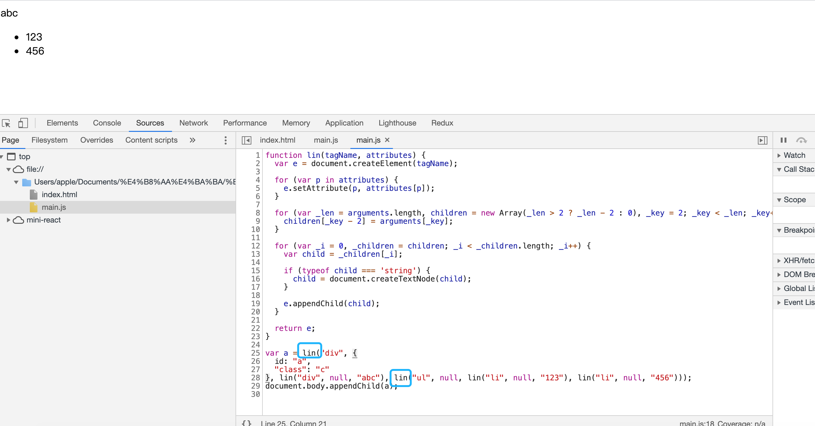Toggle the device toolbar icon
This screenshot has width=815, height=426.
click(x=23, y=123)
